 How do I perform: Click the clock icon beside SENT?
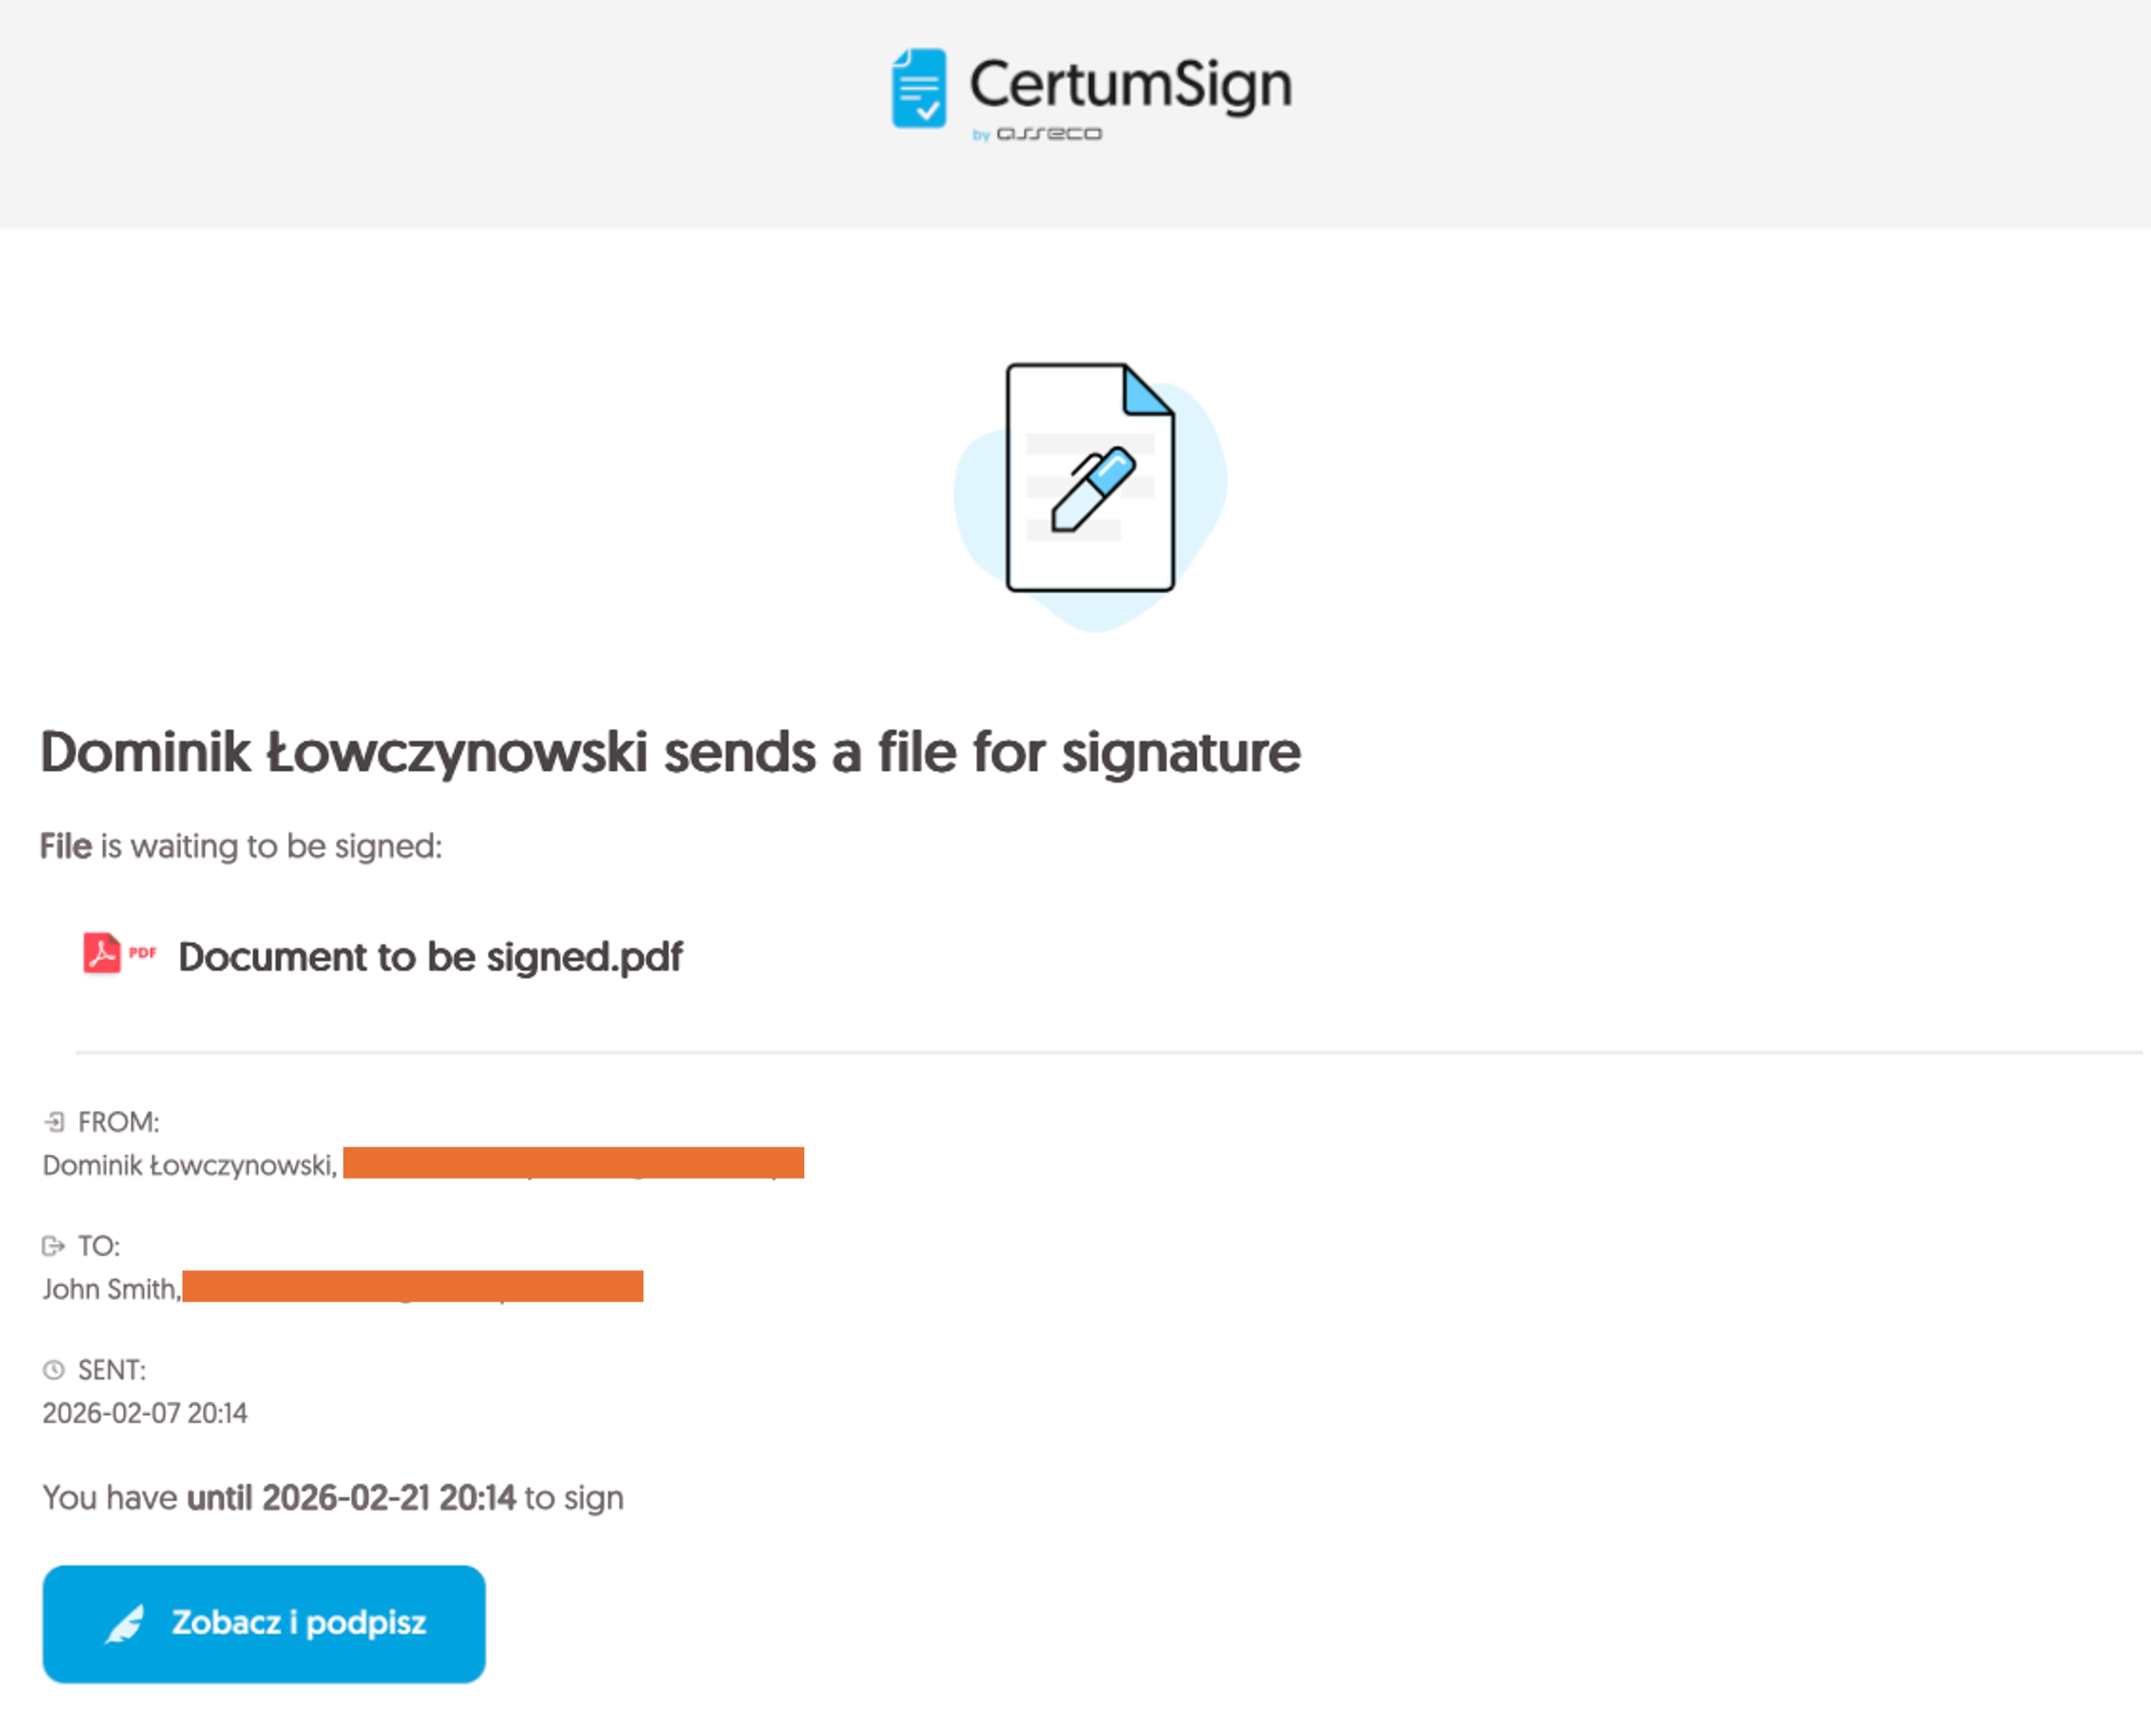pos(54,1370)
